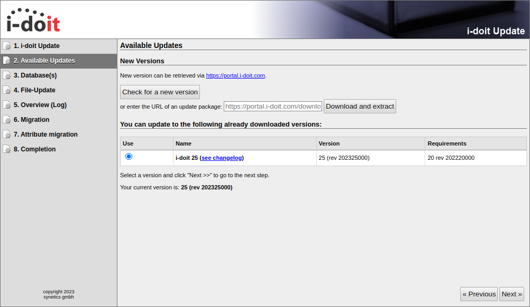Screen dimensions: 530x307
Task: Click the '« Previous' button
Action: click(479, 294)
